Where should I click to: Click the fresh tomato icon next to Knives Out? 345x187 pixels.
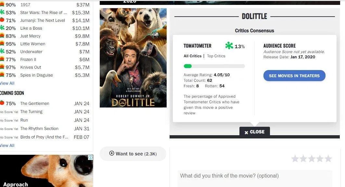coord(2,67)
